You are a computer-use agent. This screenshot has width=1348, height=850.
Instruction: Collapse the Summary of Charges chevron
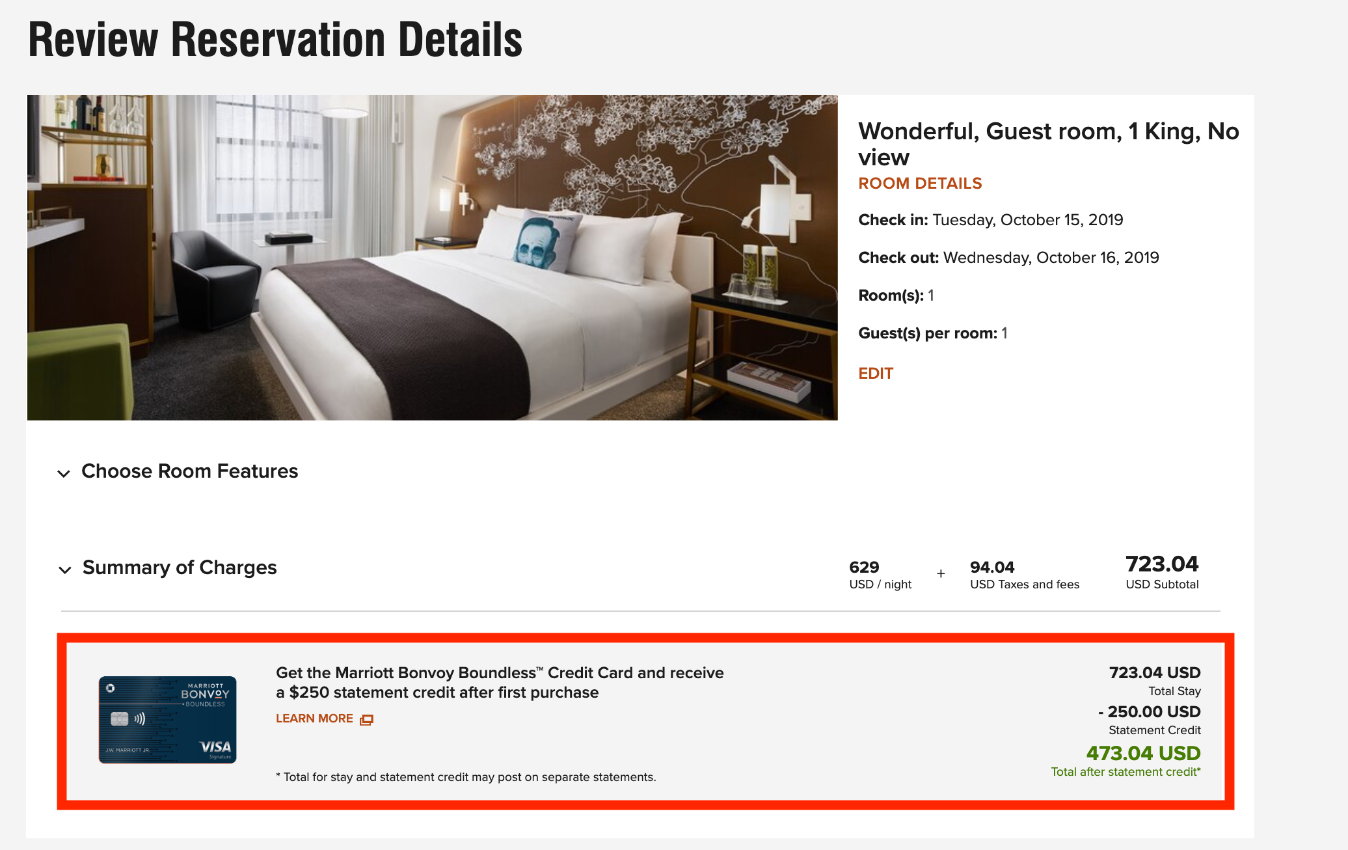64,569
